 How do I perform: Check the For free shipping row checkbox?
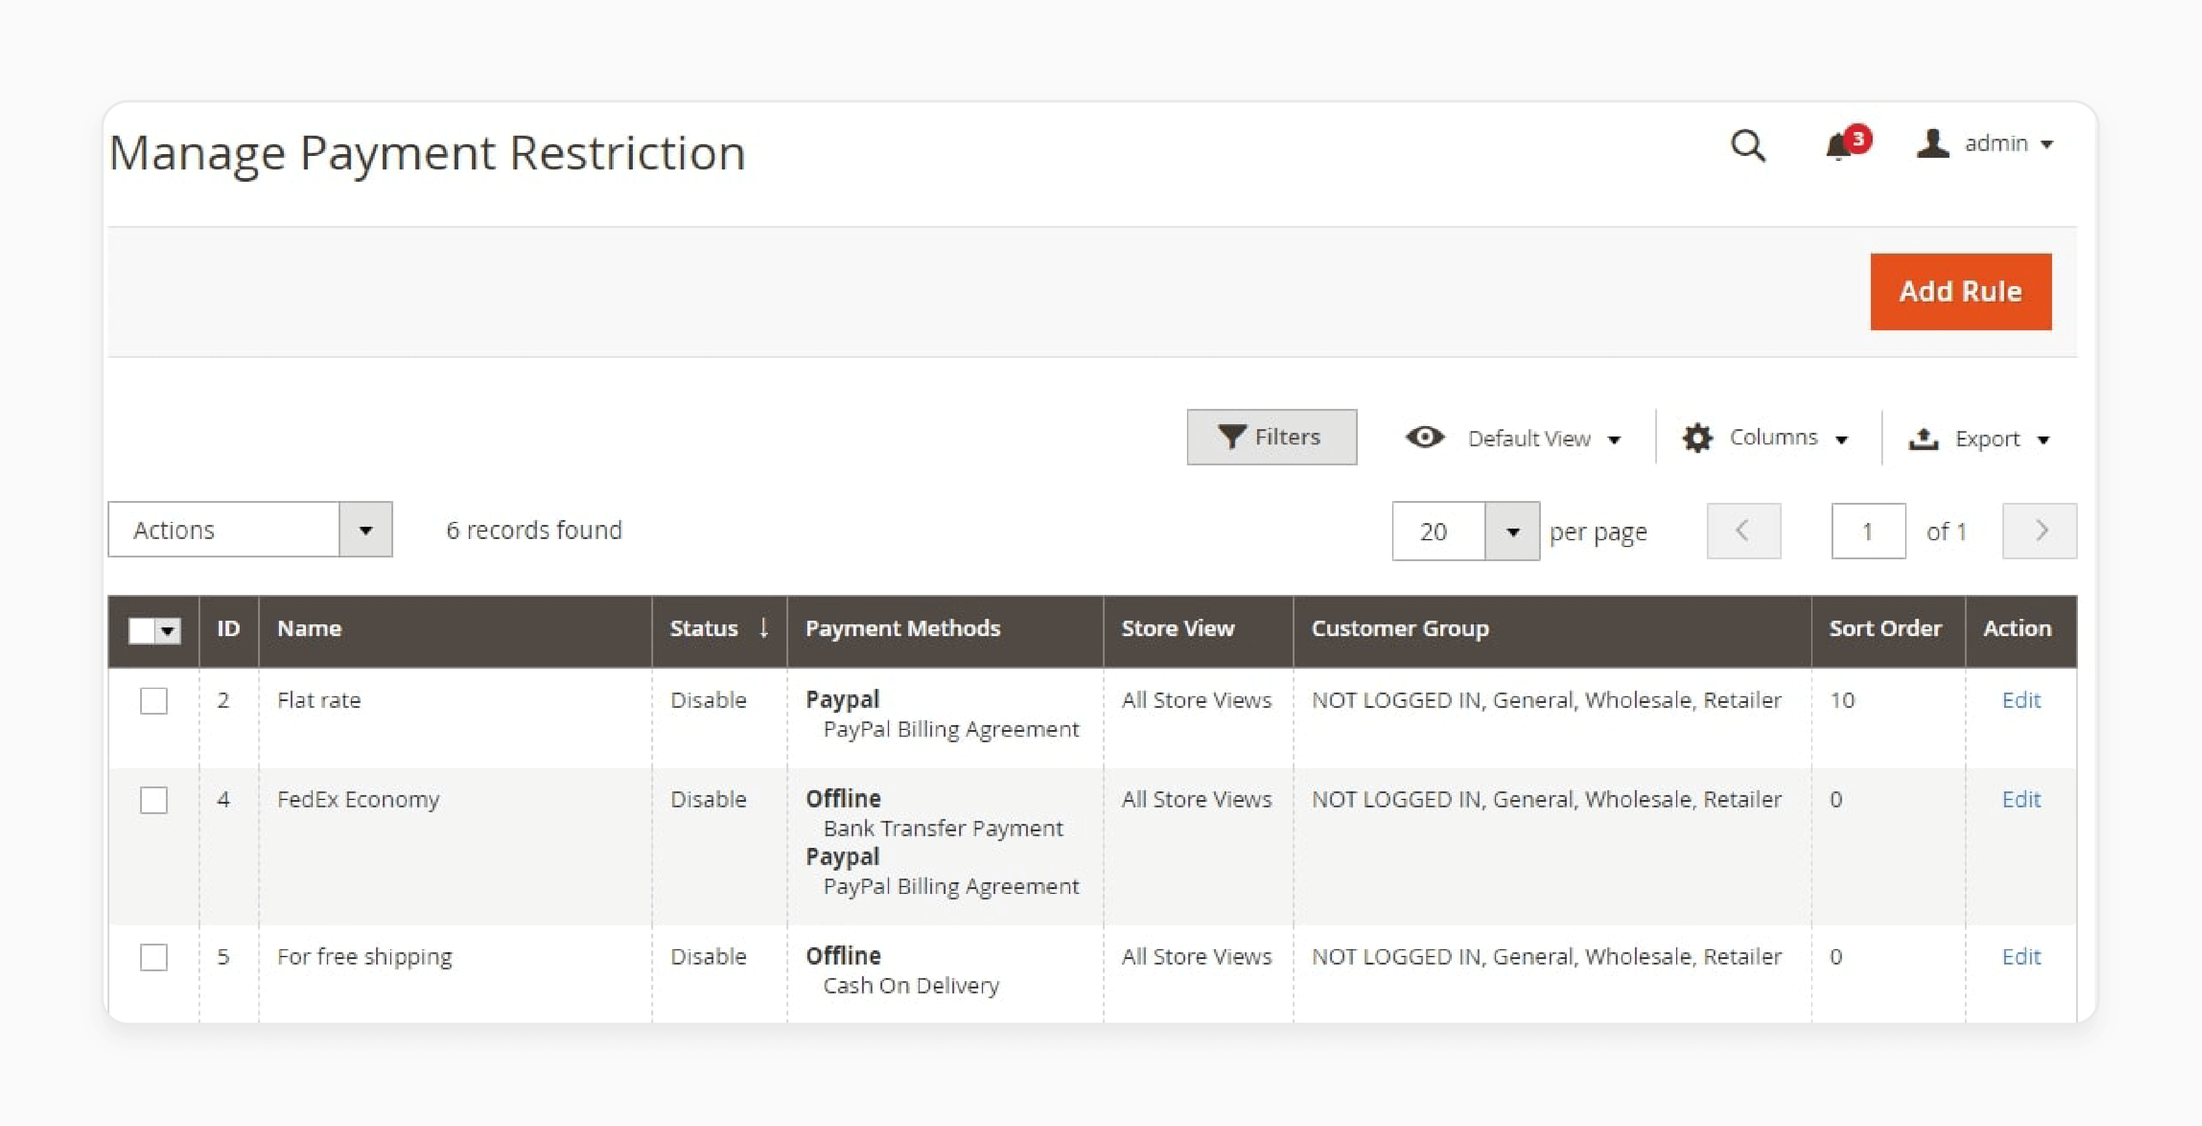click(x=154, y=957)
